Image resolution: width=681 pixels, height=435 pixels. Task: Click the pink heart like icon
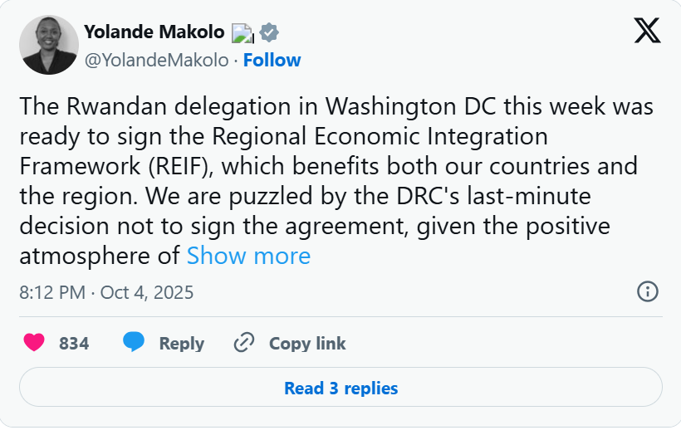(33, 343)
